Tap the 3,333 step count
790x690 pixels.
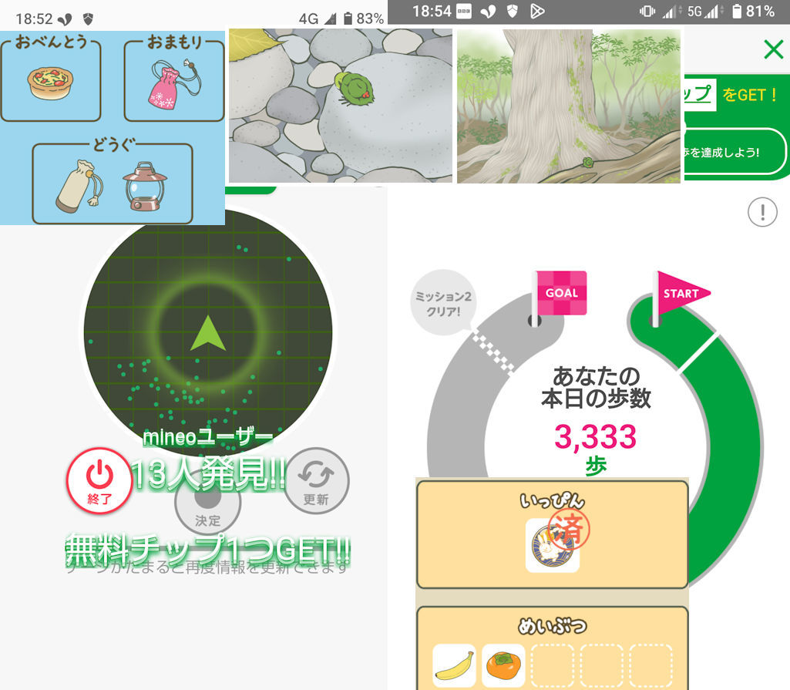tap(596, 436)
